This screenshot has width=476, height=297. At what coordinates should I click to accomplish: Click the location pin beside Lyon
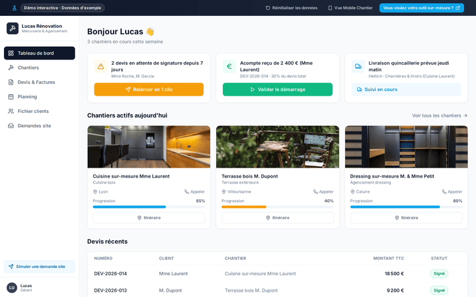[x=95, y=192]
